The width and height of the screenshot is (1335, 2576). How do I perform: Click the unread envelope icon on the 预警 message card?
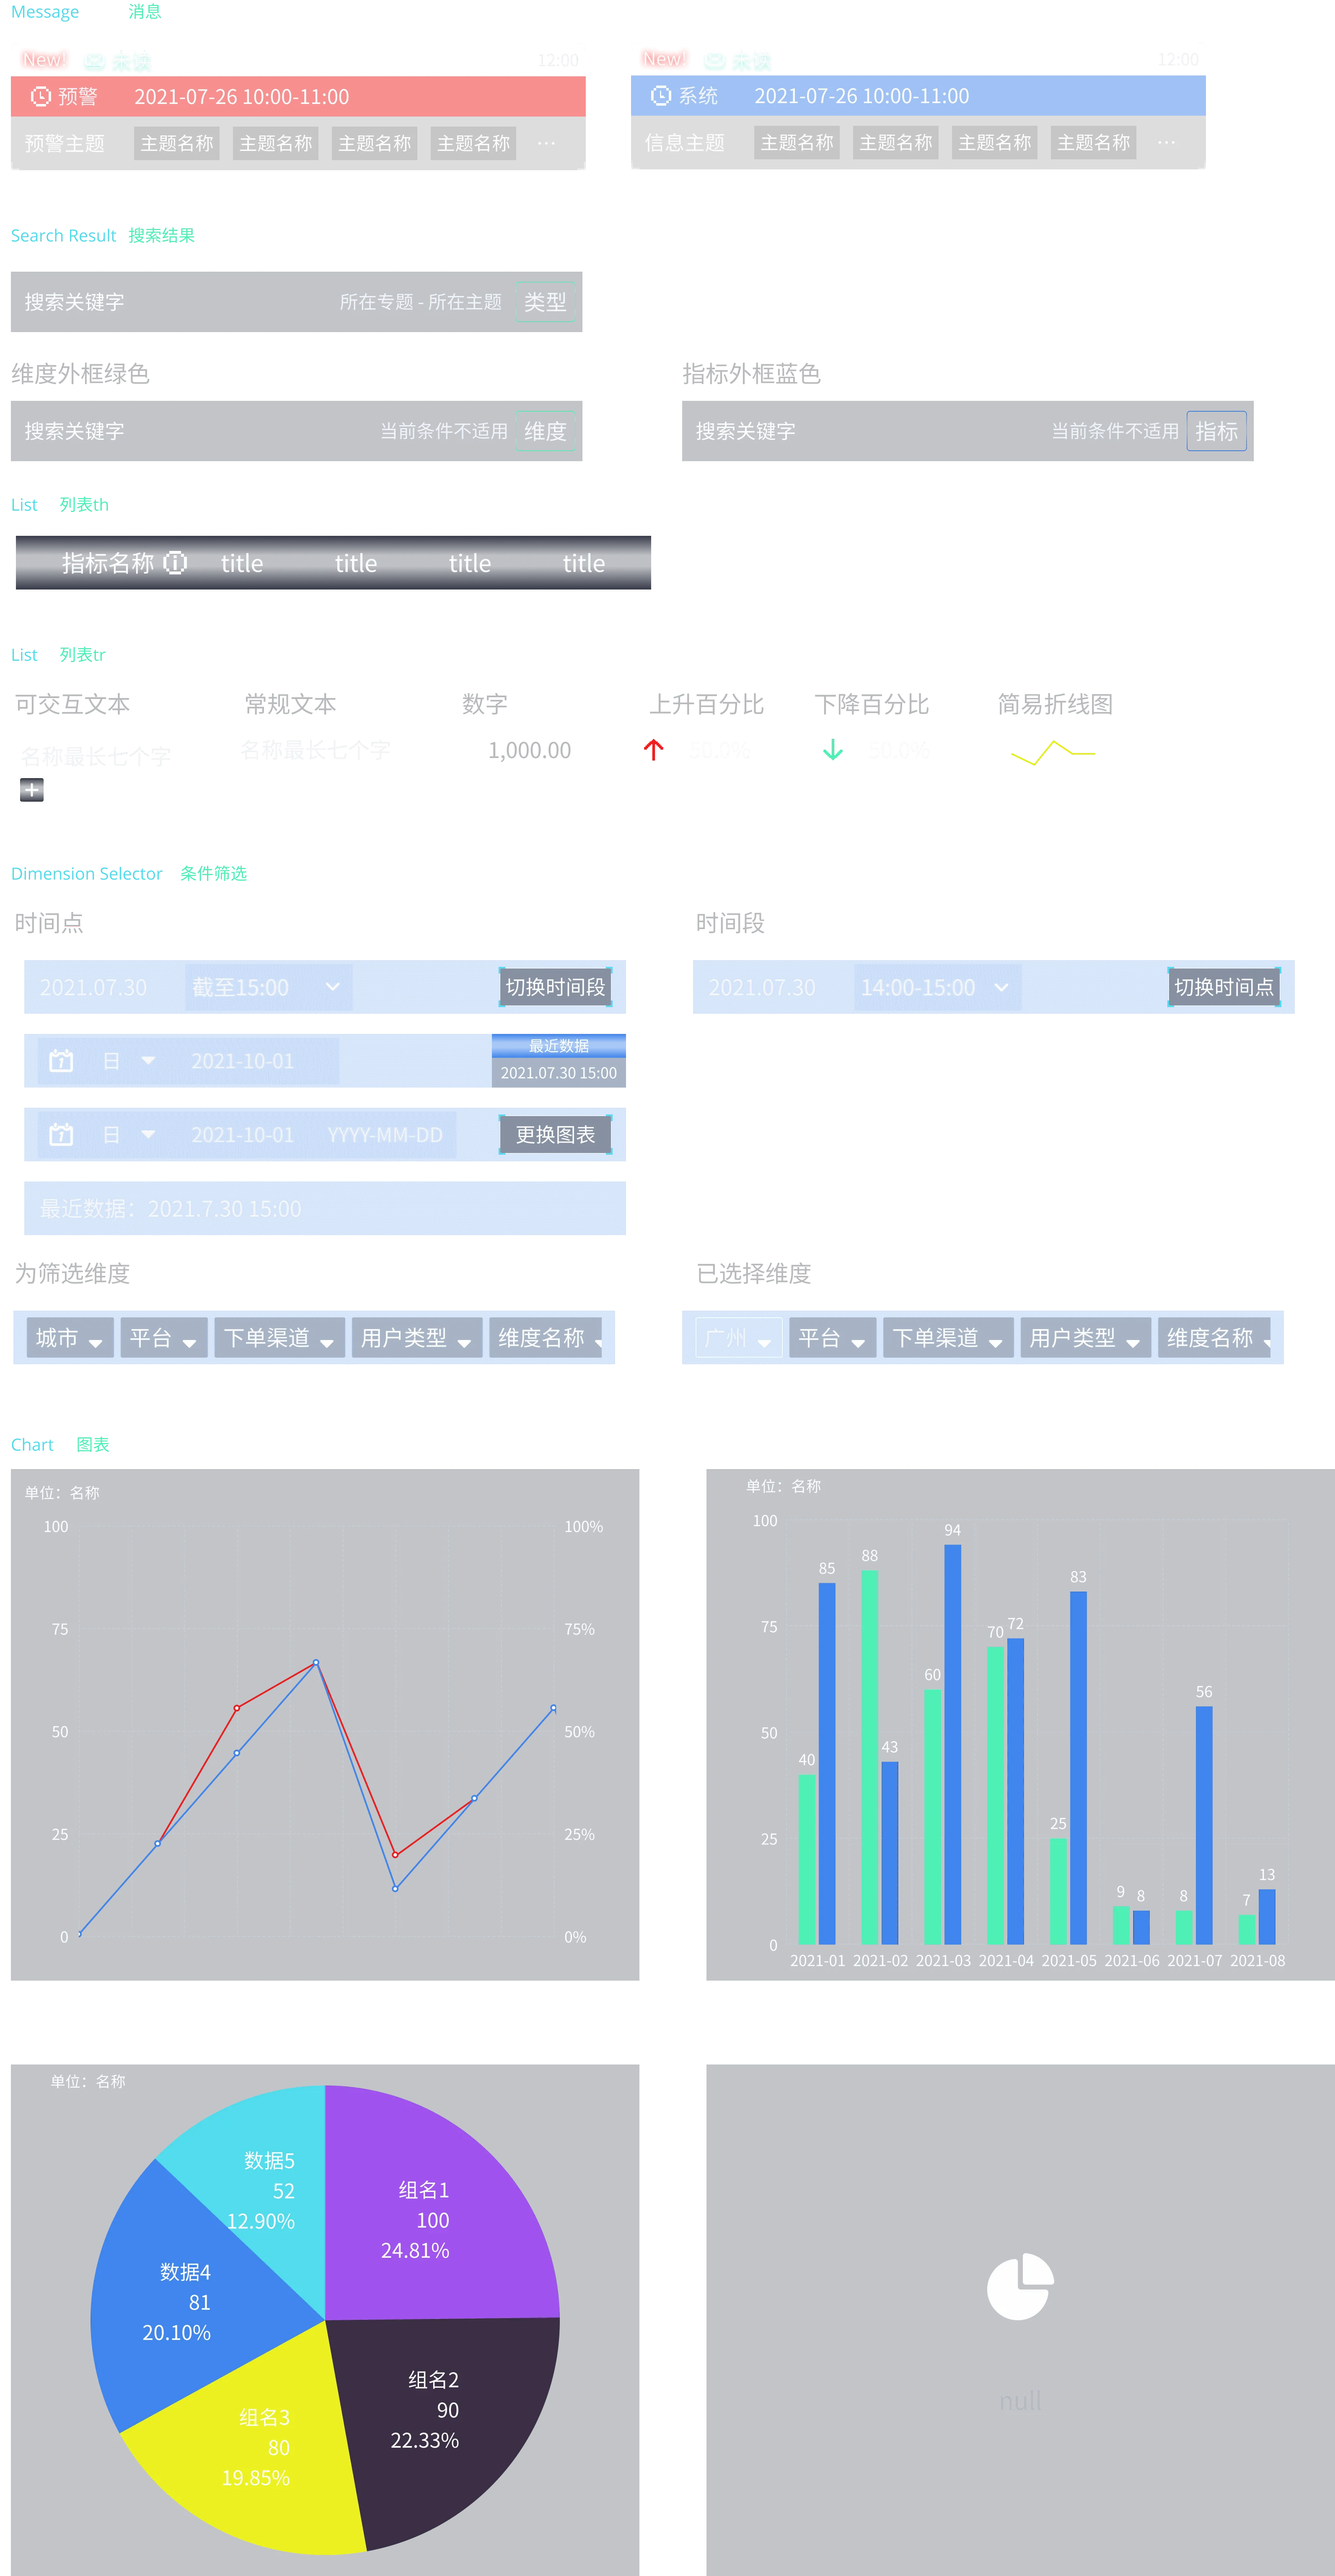pyautogui.click(x=93, y=60)
